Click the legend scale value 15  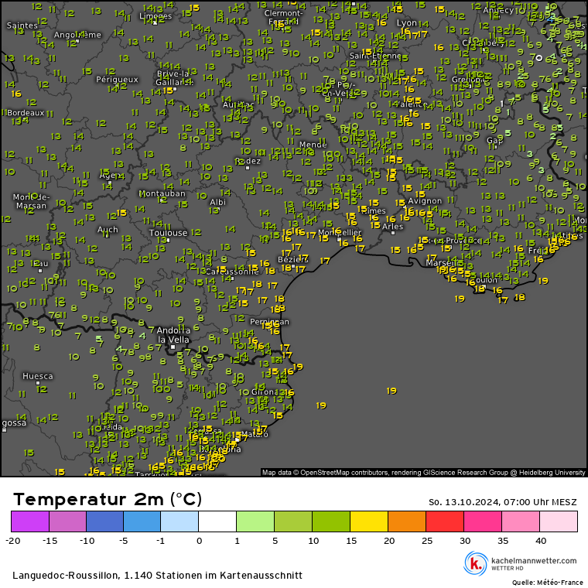click(351, 541)
